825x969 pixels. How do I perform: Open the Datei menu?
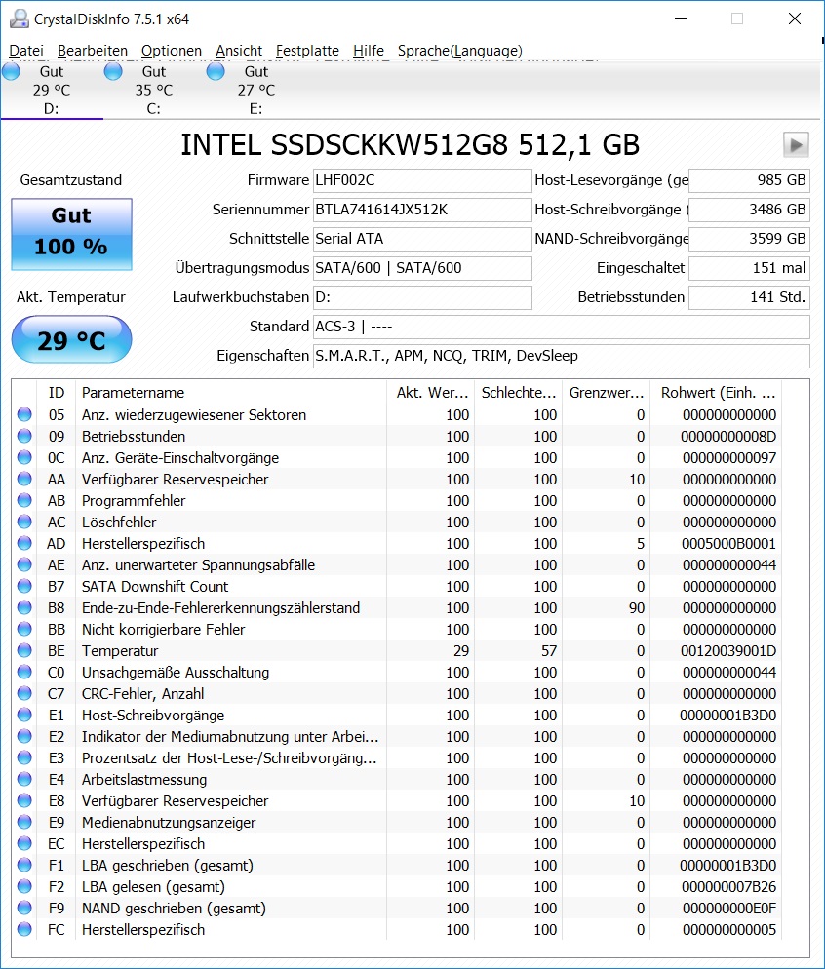click(x=26, y=51)
